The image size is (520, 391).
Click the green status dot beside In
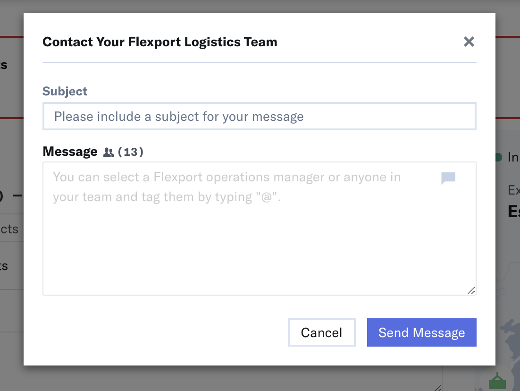click(x=498, y=157)
